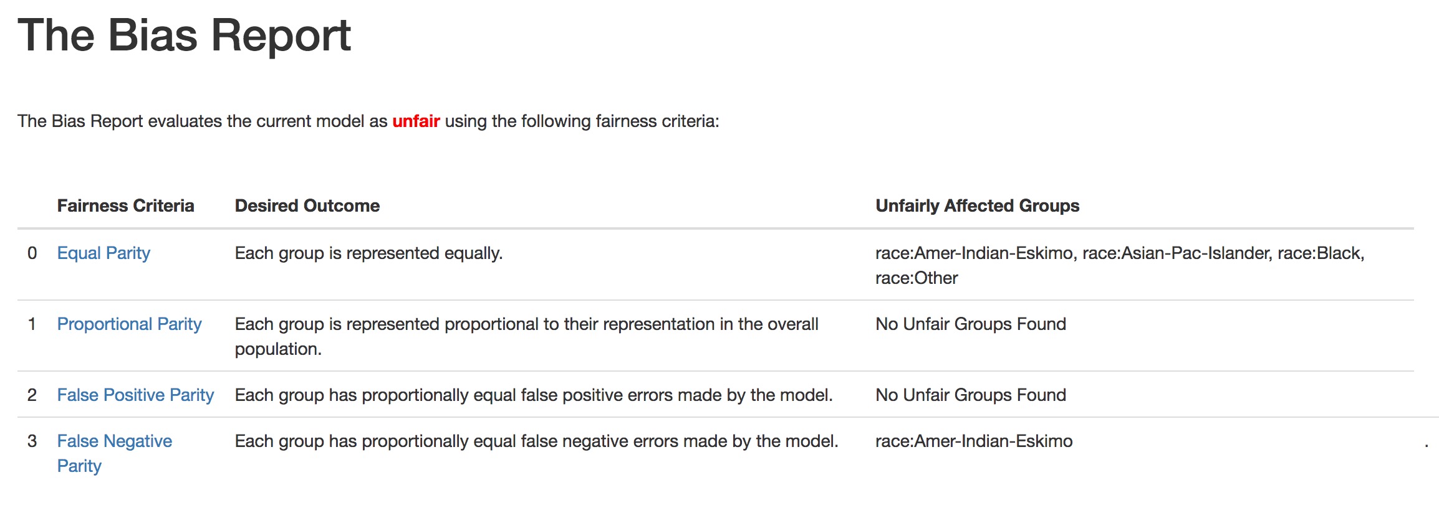The height and width of the screenshot is (513, 1439).
Task: Follow the False Positive Parity link
Action: click(x=135, y=395)
